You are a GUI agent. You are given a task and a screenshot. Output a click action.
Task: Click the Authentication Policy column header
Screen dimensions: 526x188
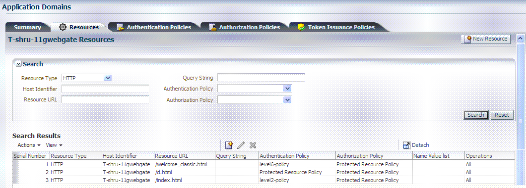click(297, 156)
